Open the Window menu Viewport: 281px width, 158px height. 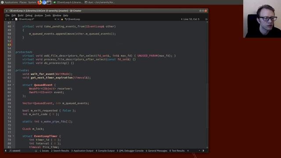(x=57, y=15)
